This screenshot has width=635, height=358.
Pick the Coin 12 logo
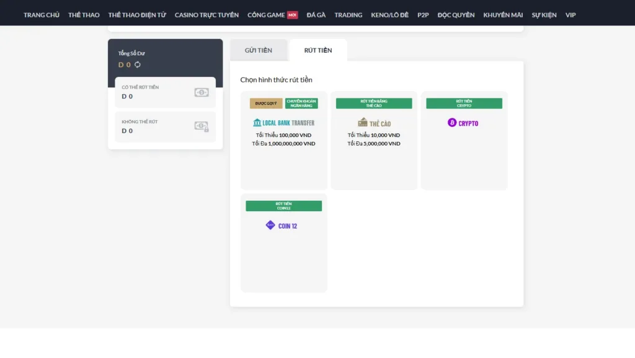click(282, 225)
